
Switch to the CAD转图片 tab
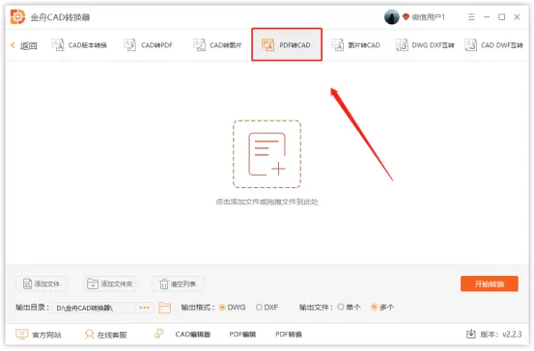(217, 45)
